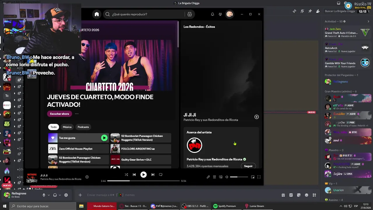Open headphone output options arrow

click(60, 195)
